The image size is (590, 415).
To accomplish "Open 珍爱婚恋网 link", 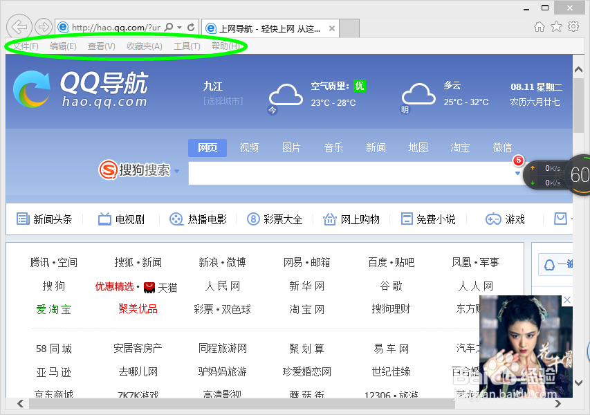I will click(x=306, y=371).
